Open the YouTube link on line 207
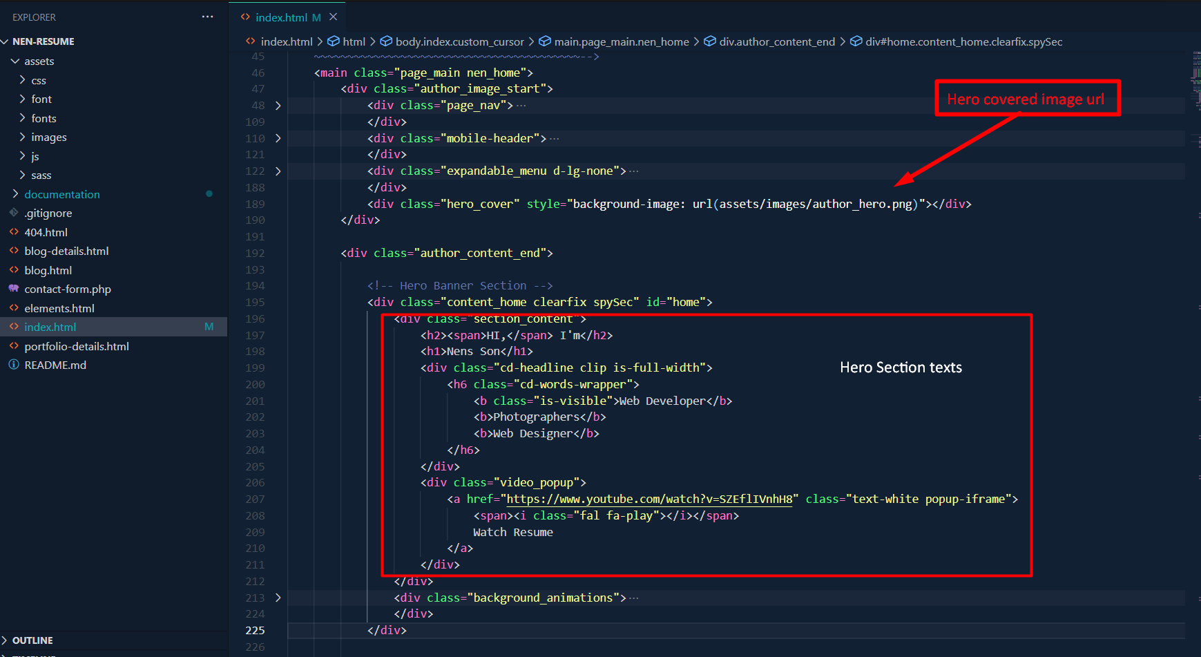 [649, 499]
